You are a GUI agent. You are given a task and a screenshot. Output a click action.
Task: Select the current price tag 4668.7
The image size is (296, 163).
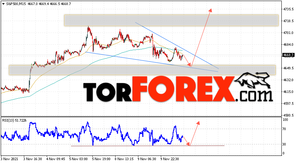click(288, 55)
